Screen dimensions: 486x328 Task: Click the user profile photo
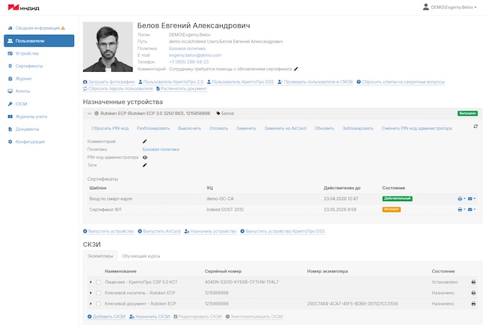click(108, 47)
